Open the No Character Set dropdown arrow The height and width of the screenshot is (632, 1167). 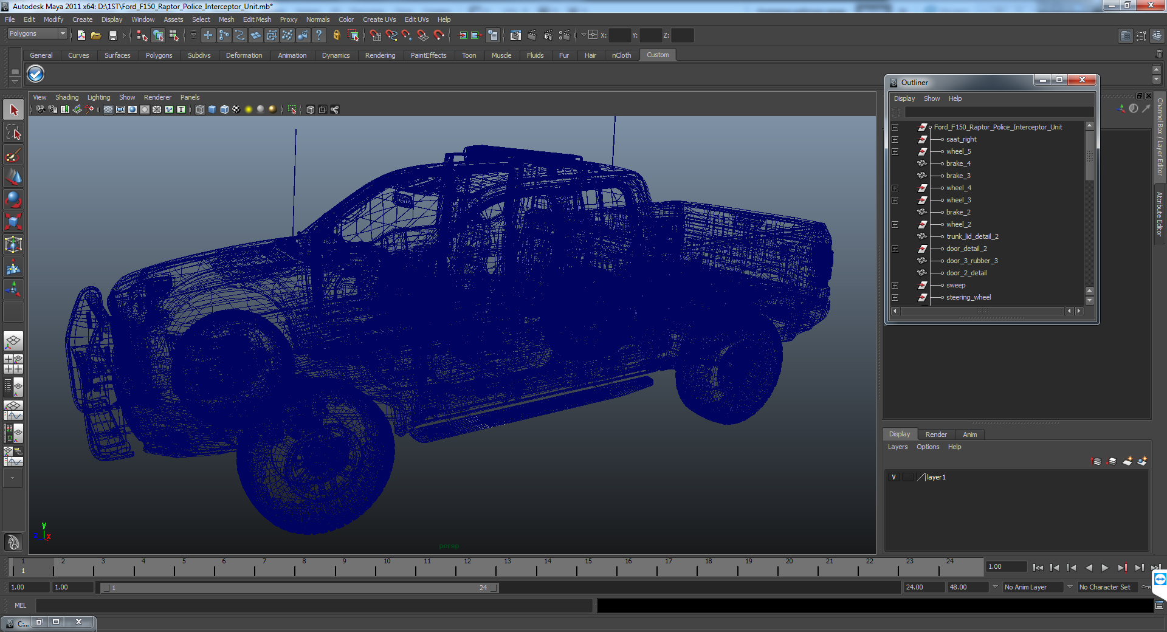tap(1070, 587)
